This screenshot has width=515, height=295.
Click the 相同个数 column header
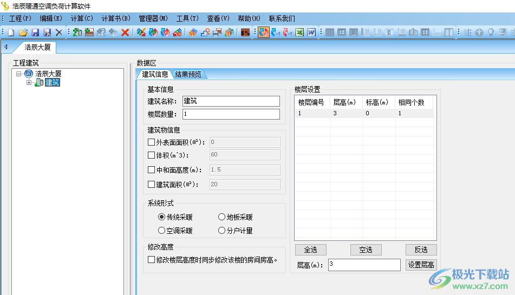(x=414, y=102)
